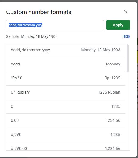Viewport: 138px width, 158px height.
Task: Click the 'Rp. 1235' preview value
Action: pos(112,78)
